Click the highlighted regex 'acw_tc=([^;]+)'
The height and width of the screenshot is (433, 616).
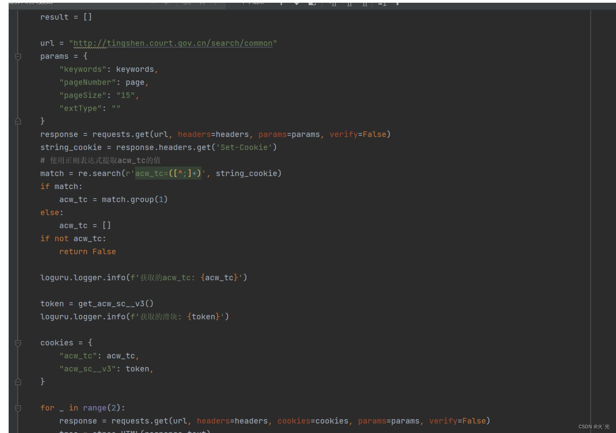click(168, 173)
